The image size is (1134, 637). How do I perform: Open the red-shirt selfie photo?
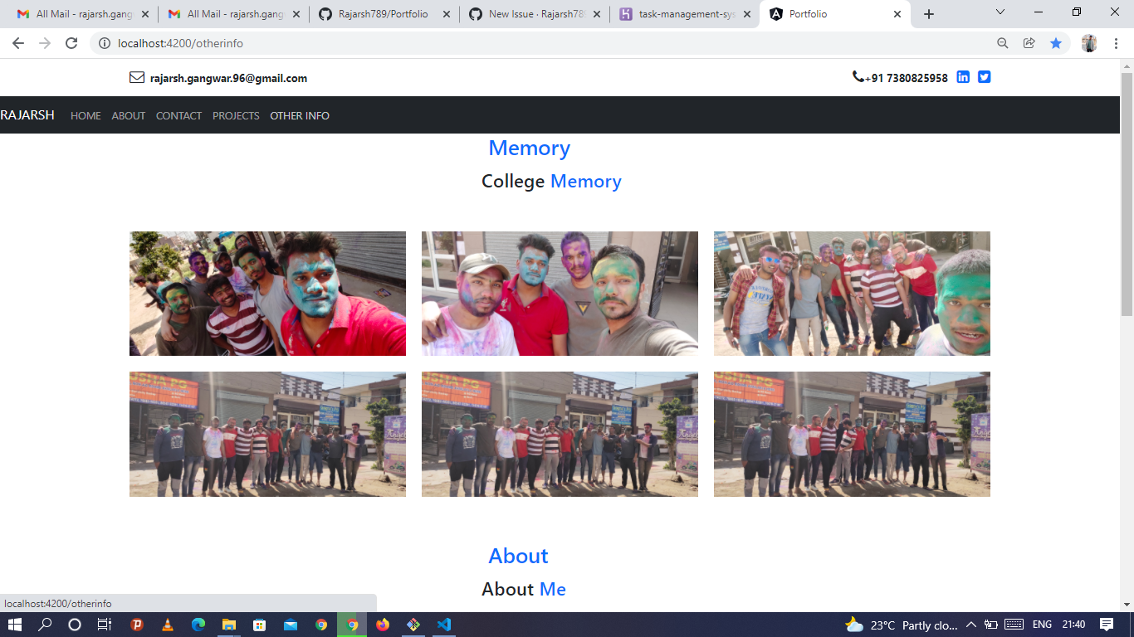tap(267, 294)
